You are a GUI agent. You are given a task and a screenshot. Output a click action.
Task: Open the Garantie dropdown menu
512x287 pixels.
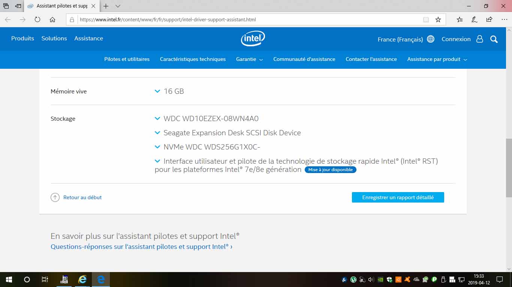(x=249, y=59)
